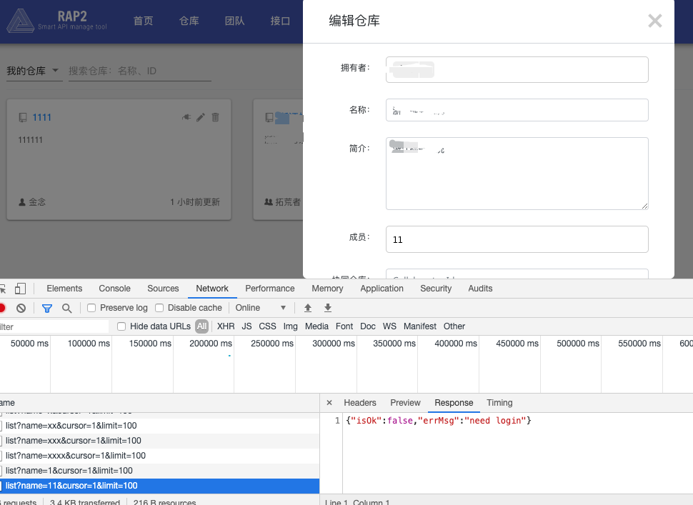Open network search with the magnifier icon
The width and height of the screenshot is (693, 505).
[67, 308]
